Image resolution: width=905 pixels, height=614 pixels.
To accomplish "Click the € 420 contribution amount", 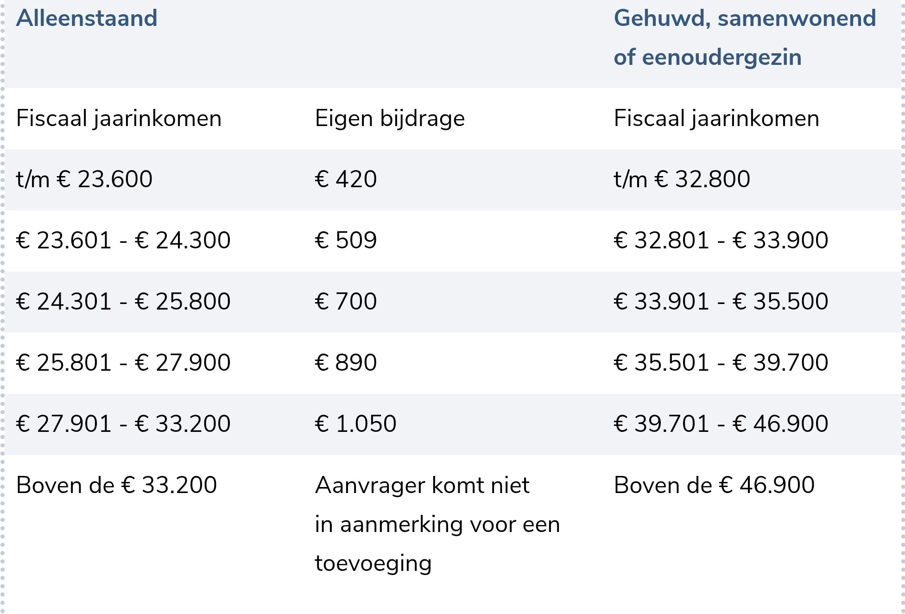I will pos(346,179).
